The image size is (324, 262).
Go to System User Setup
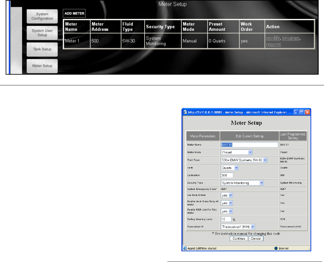(x=42, y=33)
